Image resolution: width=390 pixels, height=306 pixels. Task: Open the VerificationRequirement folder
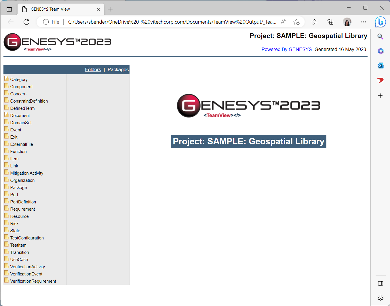click(30, 281)
